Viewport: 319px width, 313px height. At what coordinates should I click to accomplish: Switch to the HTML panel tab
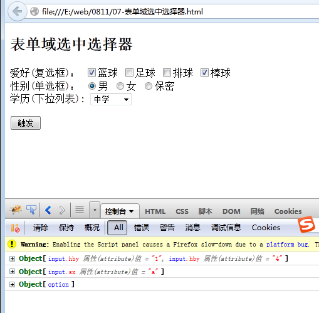(x=155, y=211)
